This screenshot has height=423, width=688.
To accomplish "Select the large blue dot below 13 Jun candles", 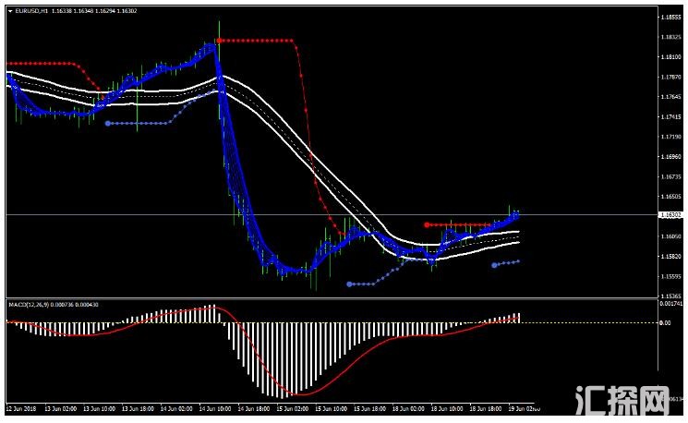I will (x=108, y=124).
